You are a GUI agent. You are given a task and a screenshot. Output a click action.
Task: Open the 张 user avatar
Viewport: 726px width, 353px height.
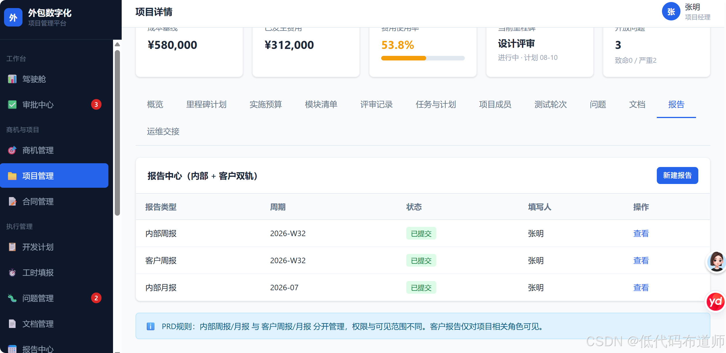click(x=671, y=12)
